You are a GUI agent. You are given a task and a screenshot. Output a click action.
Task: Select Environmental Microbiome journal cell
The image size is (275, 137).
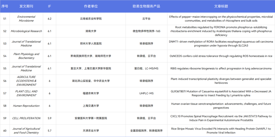tap(26, 19)
